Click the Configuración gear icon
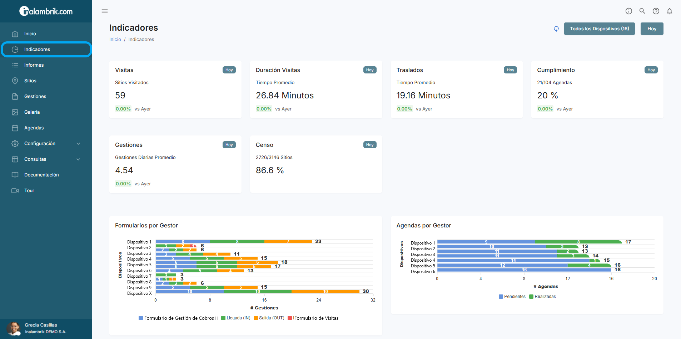 (x=15, y=143)
